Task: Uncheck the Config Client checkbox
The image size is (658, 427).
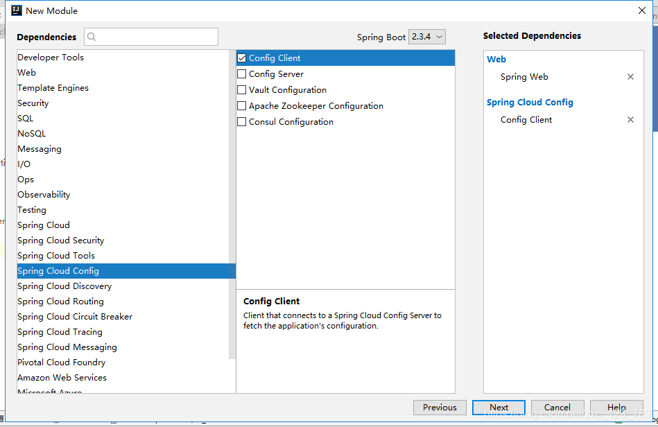Action: 242,58
